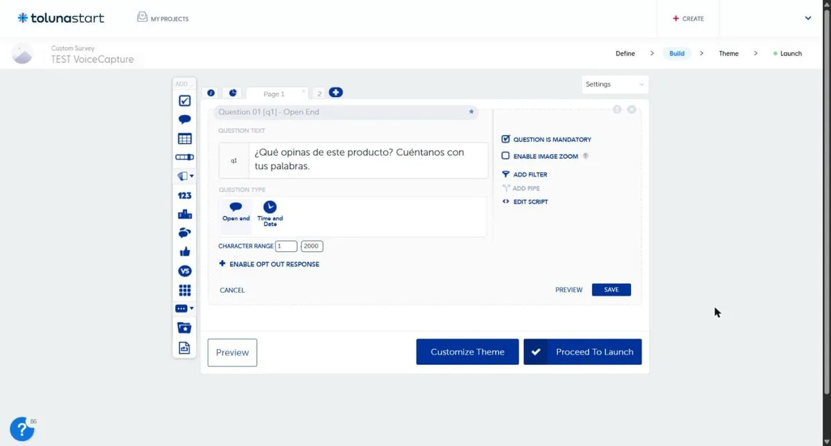The height and width of the screenshot is (446, 831).
Task: Go to the Build step
Action: [677, 53]
